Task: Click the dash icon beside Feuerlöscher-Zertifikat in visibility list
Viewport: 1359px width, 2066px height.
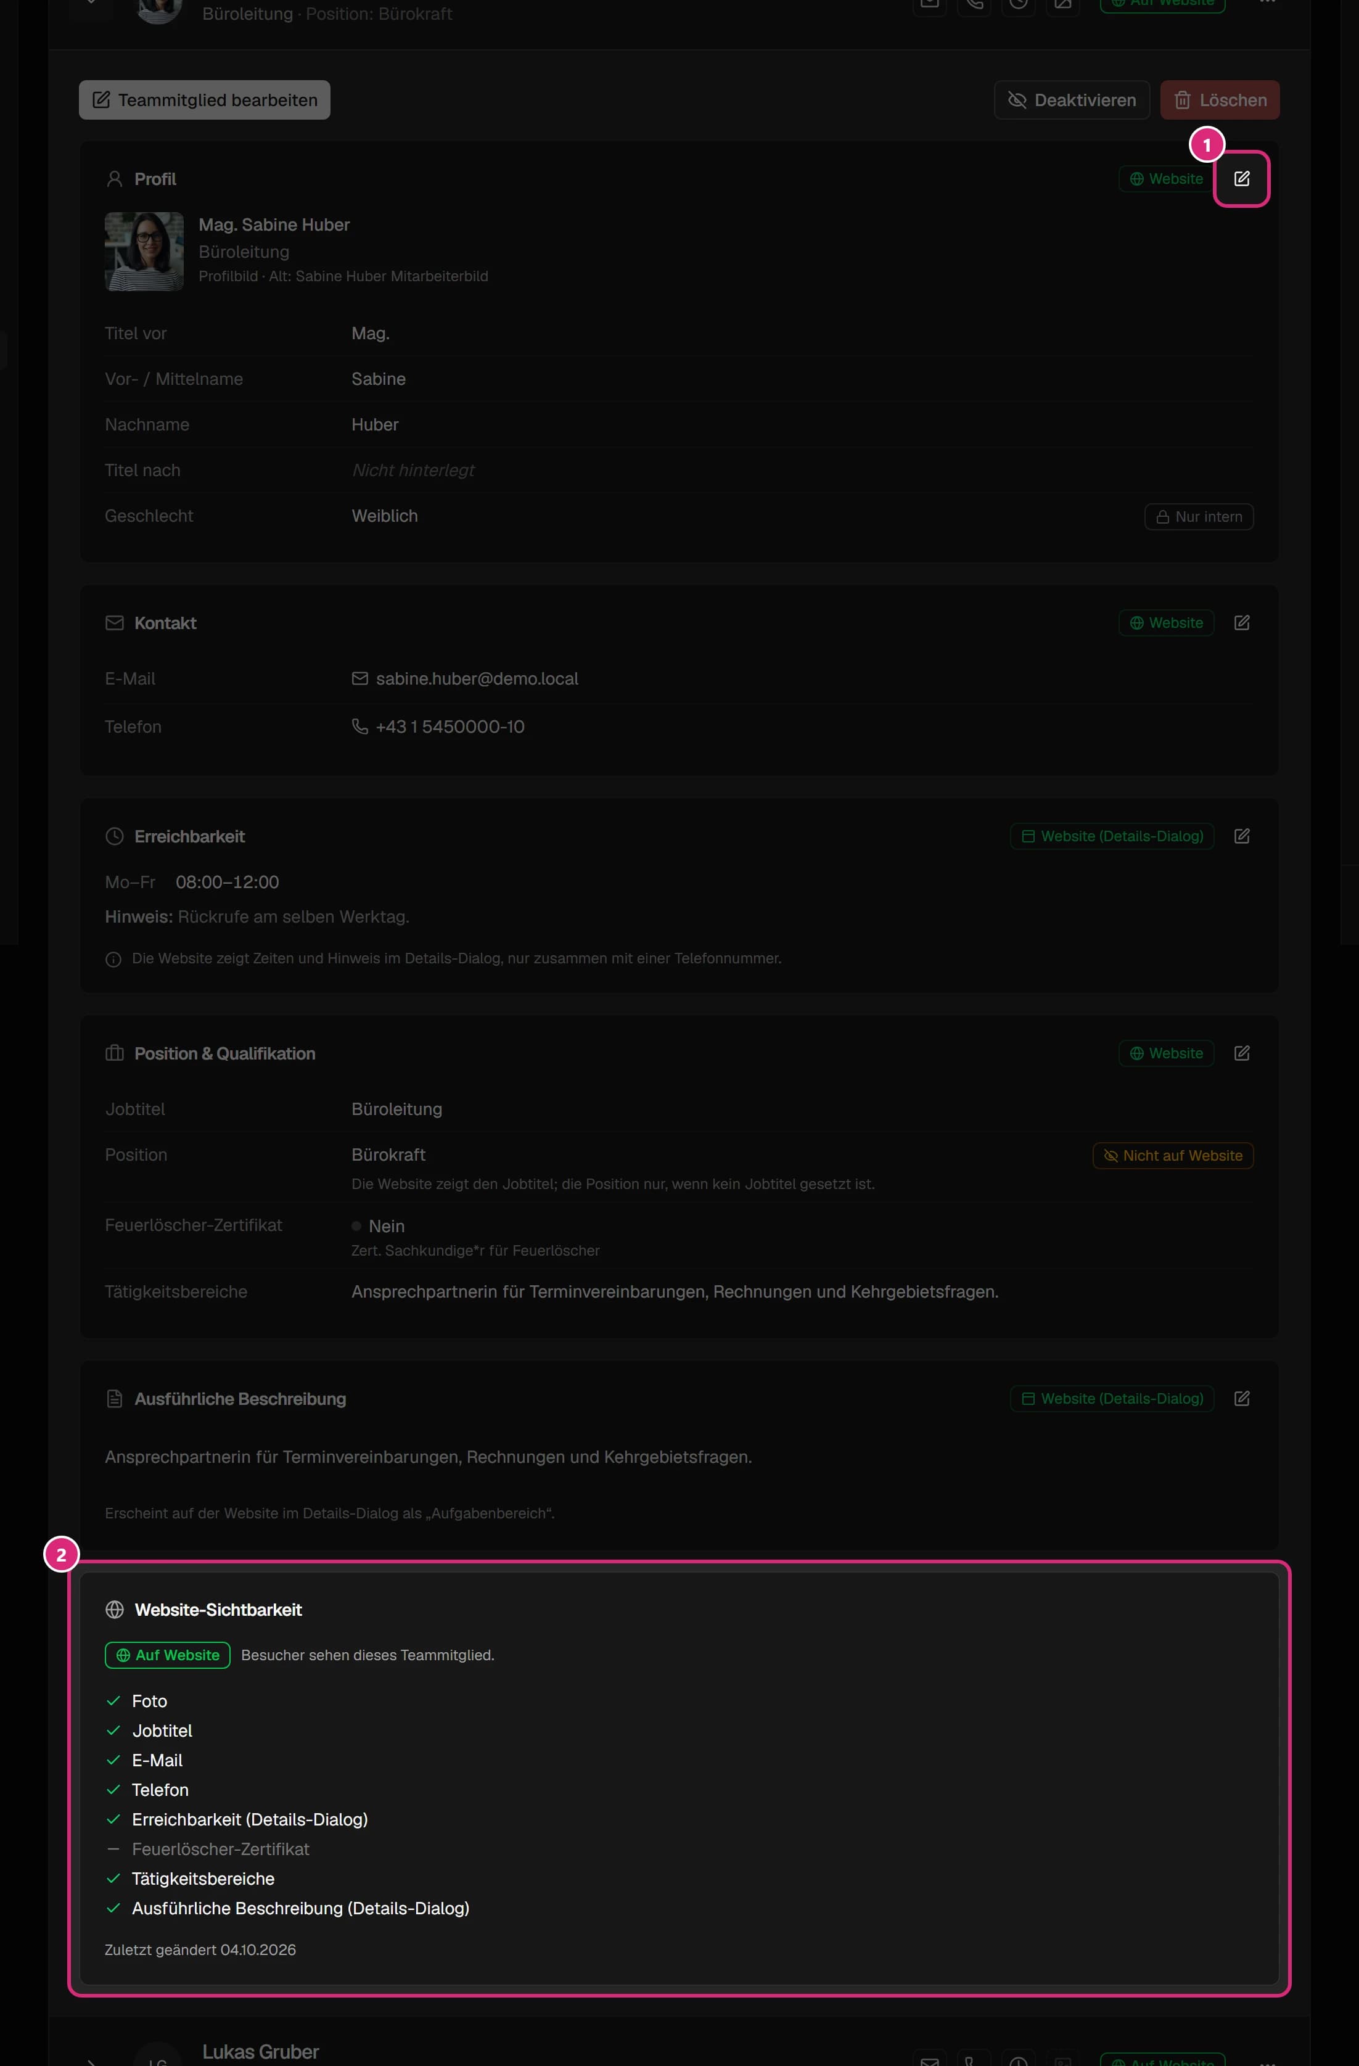Action: 113,1849
